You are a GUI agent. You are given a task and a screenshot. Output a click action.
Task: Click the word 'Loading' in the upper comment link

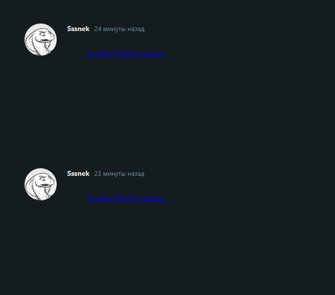point(101,53)
